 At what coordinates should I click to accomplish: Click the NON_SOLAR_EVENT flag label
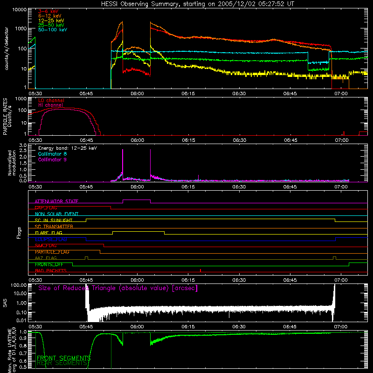point(56,214)
